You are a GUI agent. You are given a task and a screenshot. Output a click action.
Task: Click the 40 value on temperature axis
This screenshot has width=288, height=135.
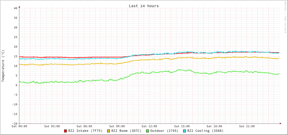pos(15,8)
